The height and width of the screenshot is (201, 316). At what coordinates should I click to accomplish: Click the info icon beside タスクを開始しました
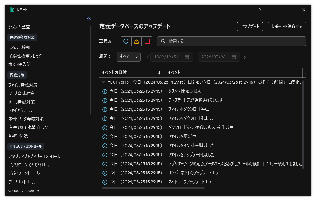(104, 91)
